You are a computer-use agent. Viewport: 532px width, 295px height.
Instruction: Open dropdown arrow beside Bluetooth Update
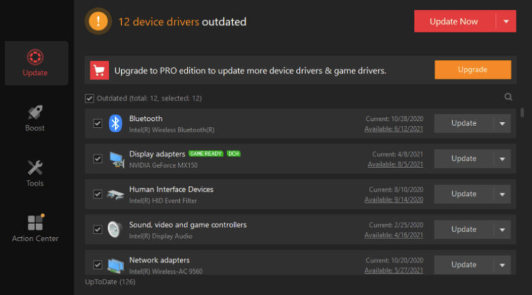(502, 124)
